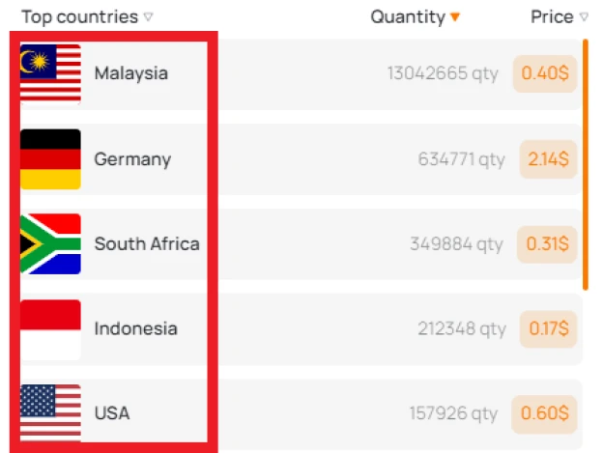Screen dimensions: 603x453
Task: Select the Indonesia country name
Action: (135, 329)
